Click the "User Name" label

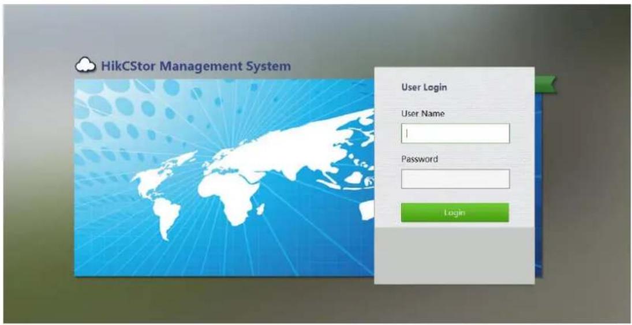click(x=423, y=114)
